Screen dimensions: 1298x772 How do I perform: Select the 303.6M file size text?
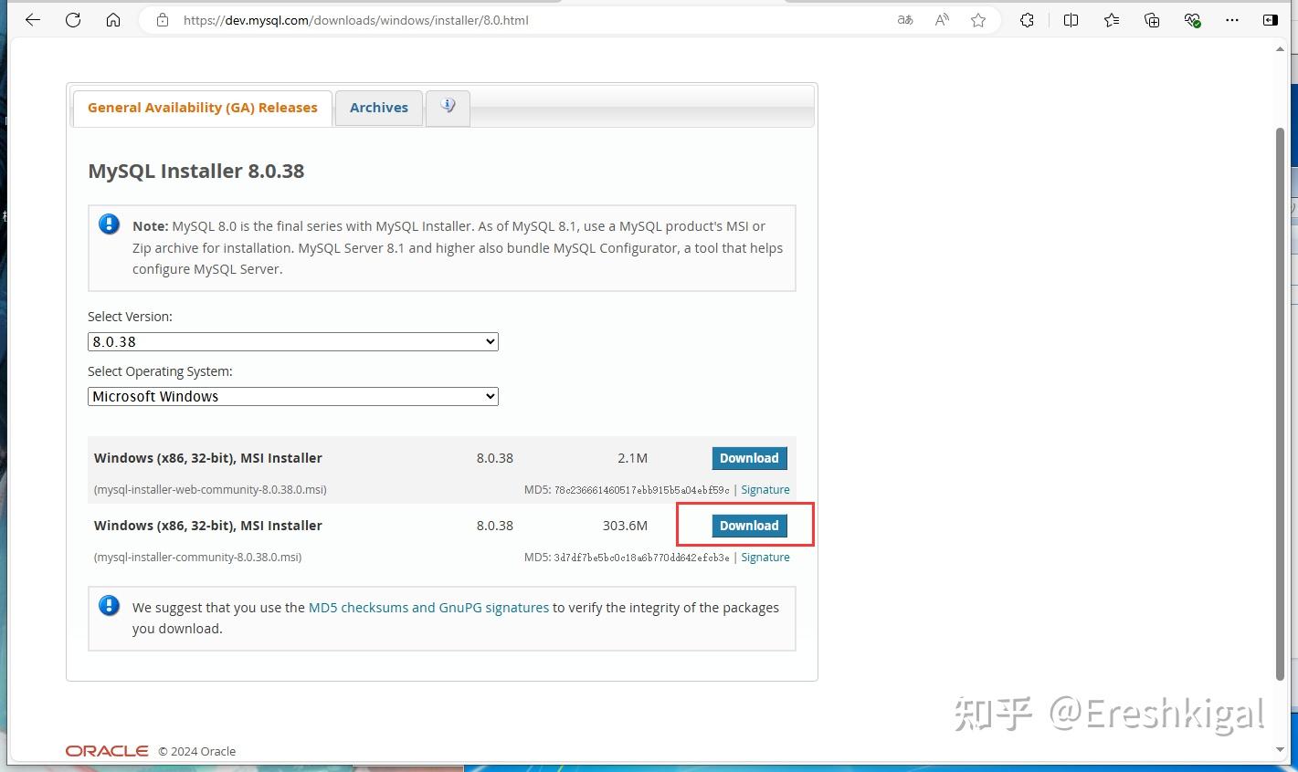click(x=625, y=526)
